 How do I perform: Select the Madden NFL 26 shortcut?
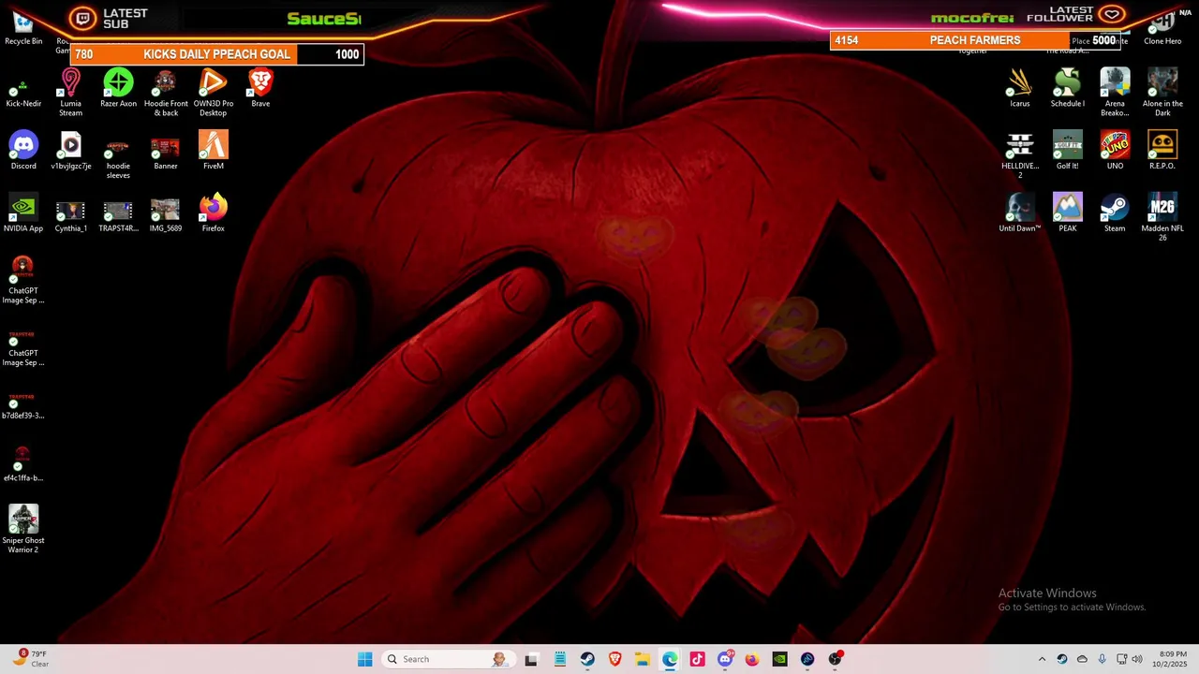click(1162, 218)
